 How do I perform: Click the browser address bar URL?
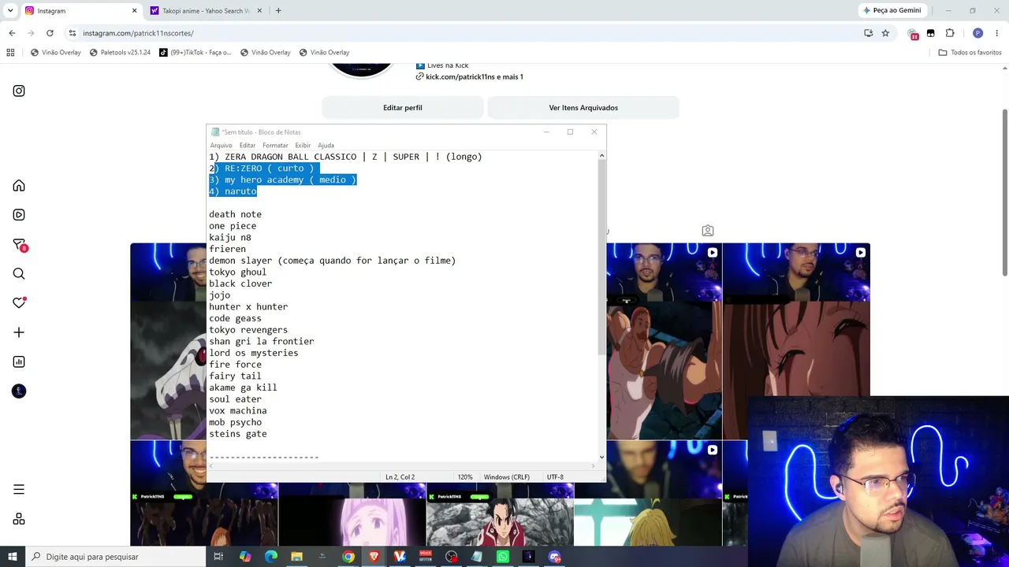pyautogui.click(x=138, y=33)
